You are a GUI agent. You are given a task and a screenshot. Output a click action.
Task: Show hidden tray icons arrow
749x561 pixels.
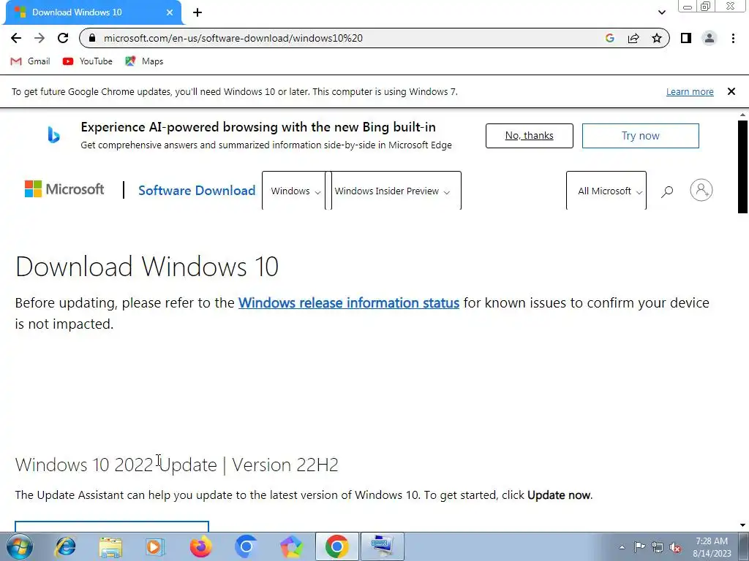point(622,547)
